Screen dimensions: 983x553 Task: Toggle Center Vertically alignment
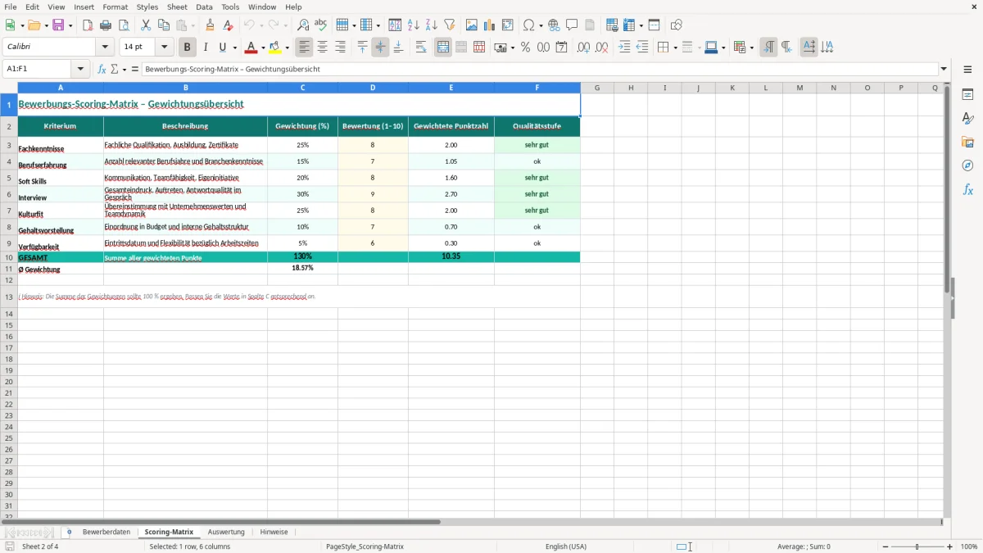click(x=380, y=48)
